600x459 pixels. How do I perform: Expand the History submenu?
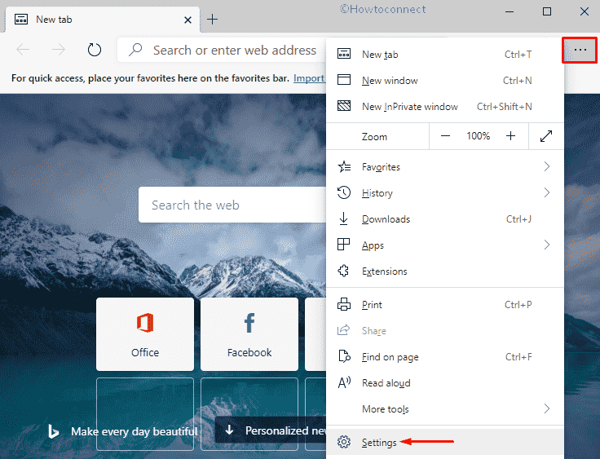(546, 193)
